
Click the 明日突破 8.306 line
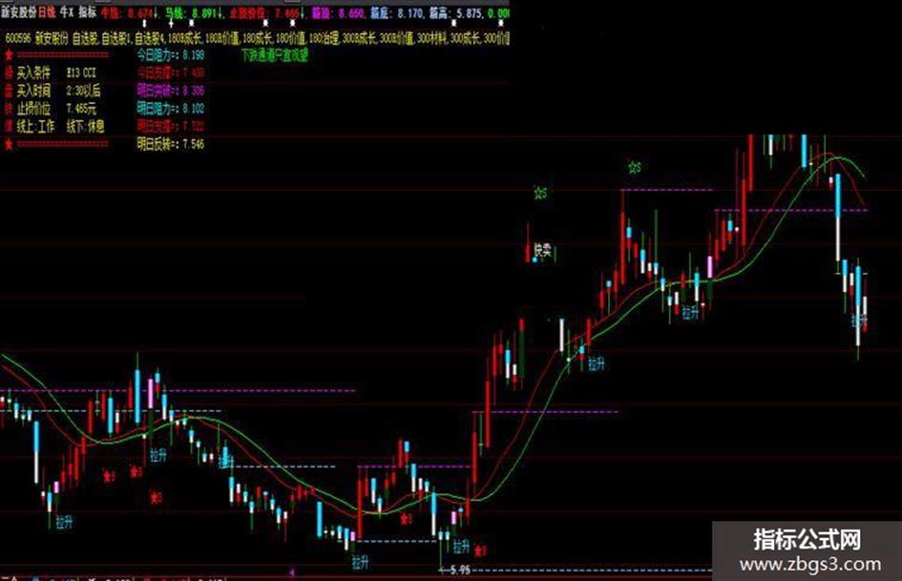[170, 91]
